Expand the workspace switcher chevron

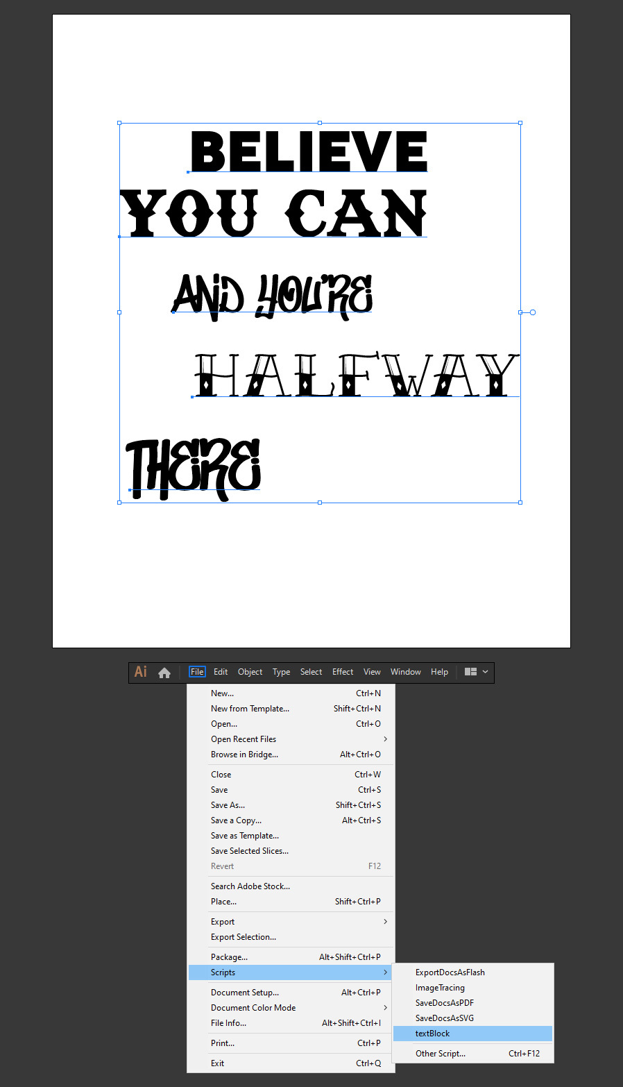485,672
